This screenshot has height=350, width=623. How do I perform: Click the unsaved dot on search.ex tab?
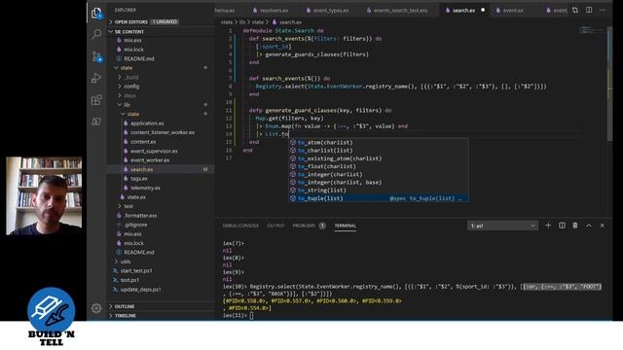[483, 10]
